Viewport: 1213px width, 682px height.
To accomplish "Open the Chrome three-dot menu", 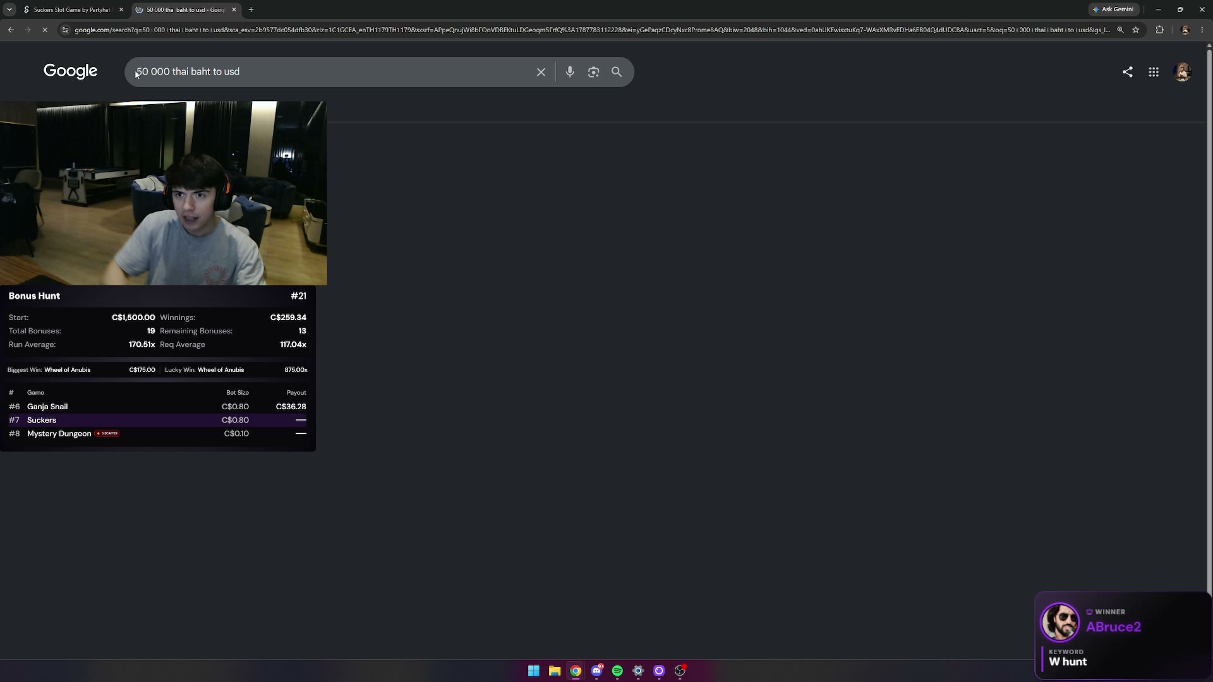I will point(1202,30).
